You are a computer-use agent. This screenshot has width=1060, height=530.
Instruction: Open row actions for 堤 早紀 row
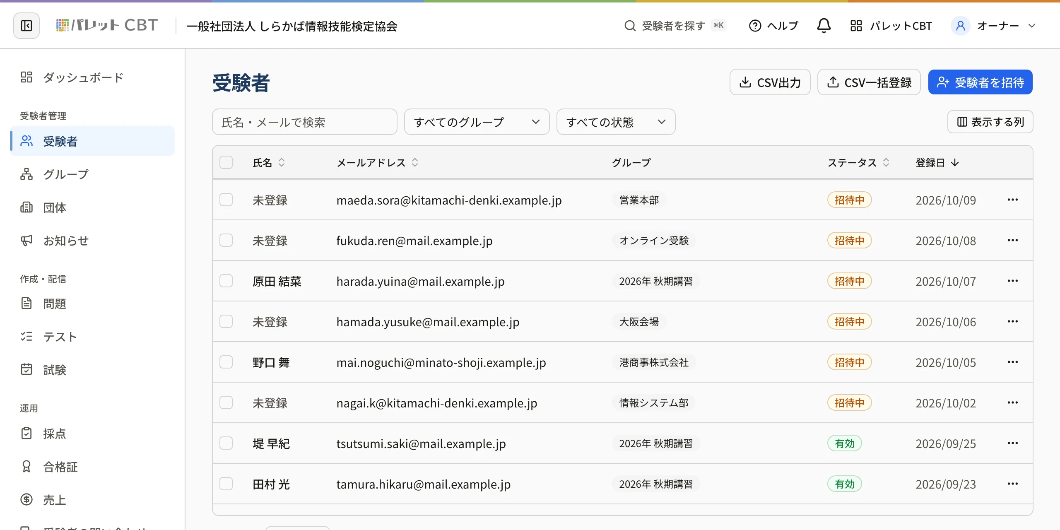coord(1012,443)
